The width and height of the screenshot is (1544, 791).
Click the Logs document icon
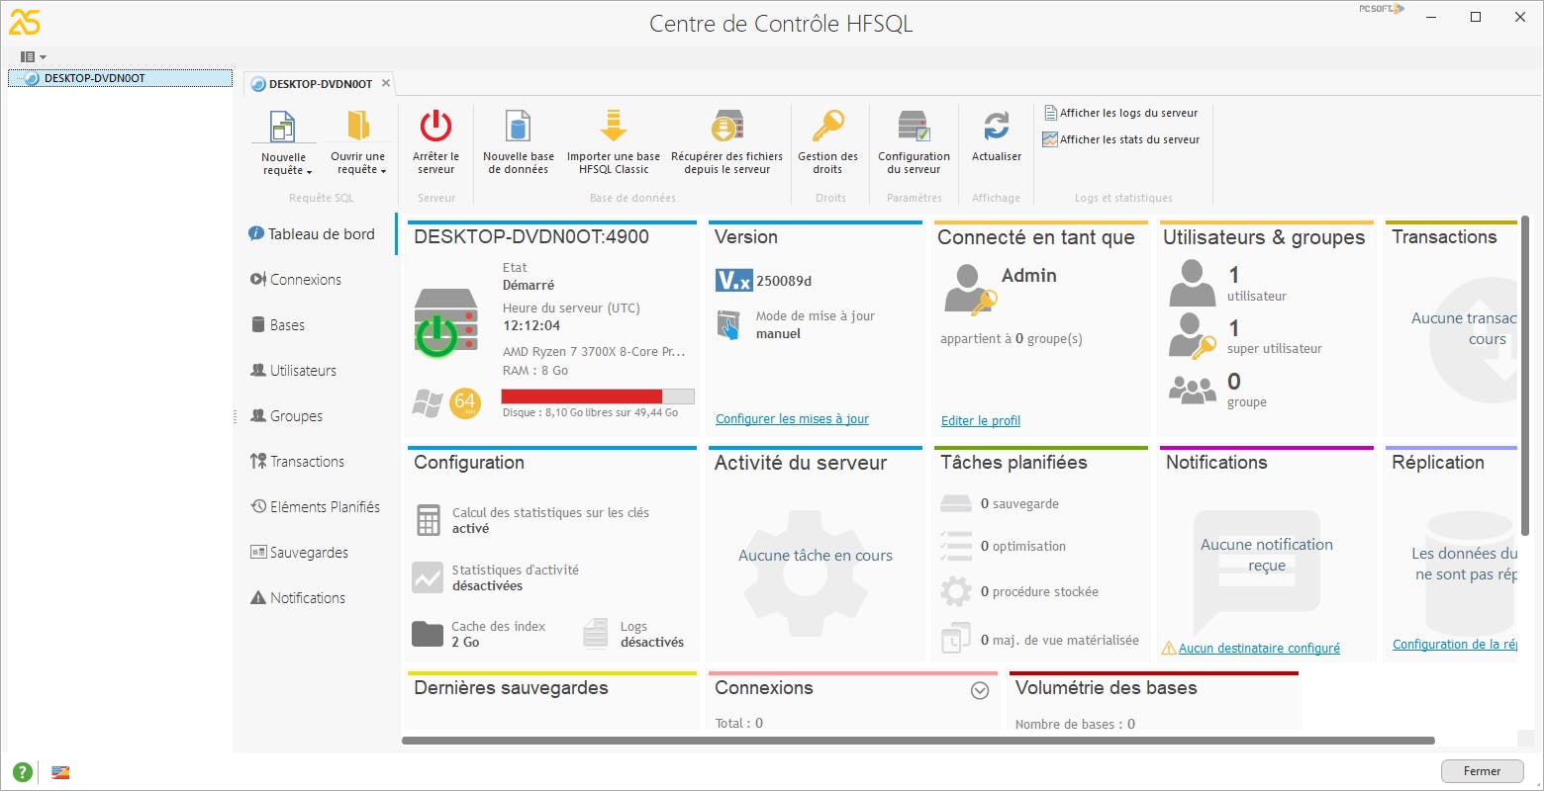click(x=596, y=633)
